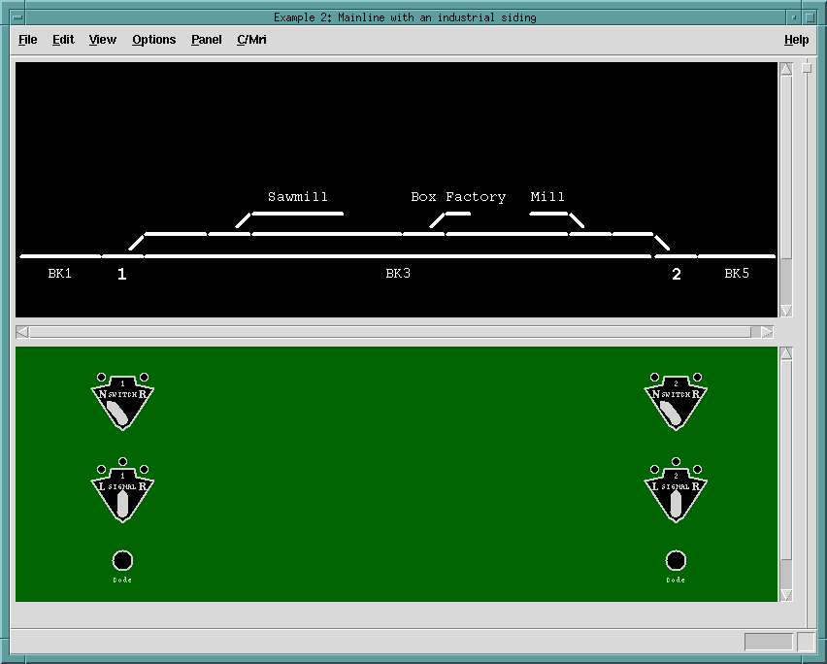Click horizontal scrollbar right arrow
The height and width of the screenshot is (664, 827).
[767, 332]
